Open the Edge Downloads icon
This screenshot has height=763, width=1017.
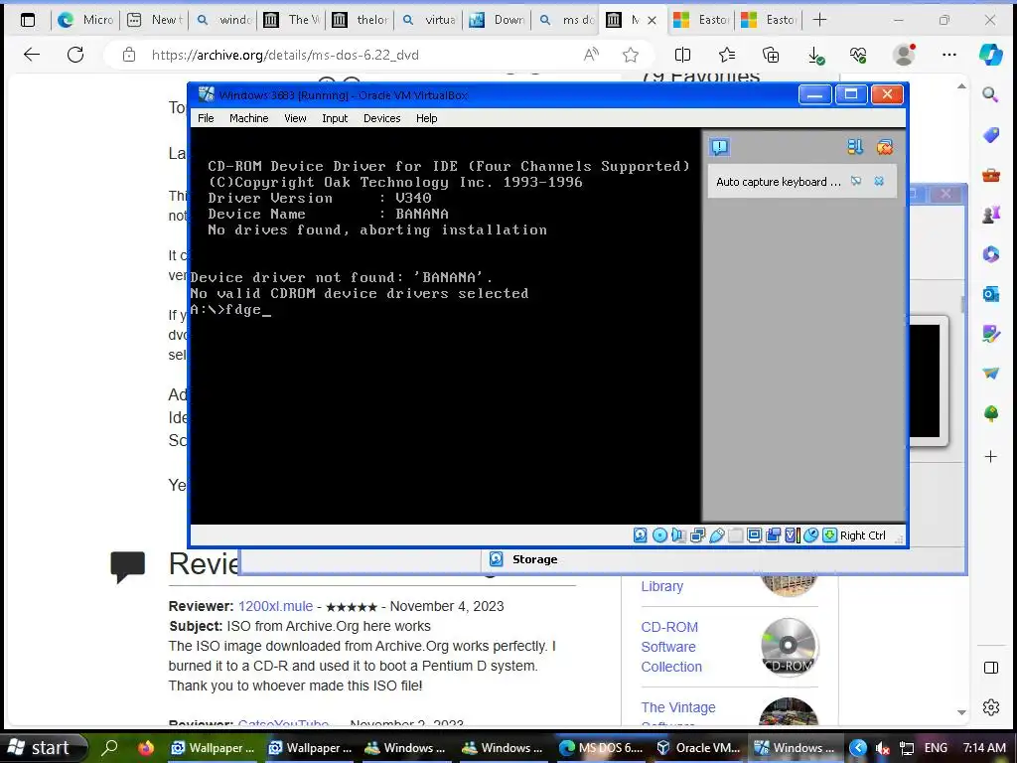(815, 56)
